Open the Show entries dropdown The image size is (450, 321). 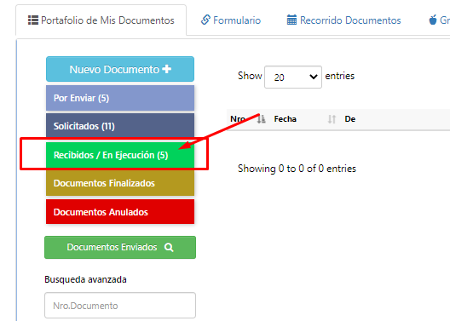coord(292,77)
